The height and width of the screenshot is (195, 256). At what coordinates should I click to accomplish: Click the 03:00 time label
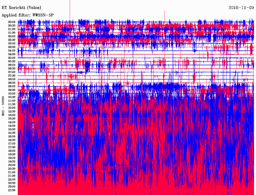(x=12, y=43)
